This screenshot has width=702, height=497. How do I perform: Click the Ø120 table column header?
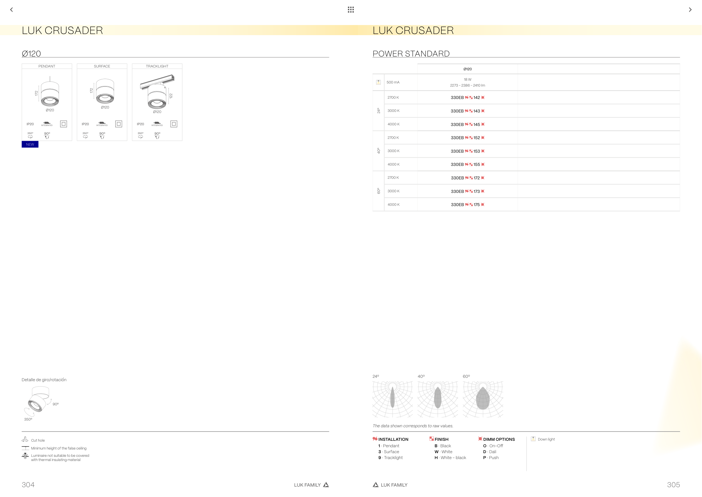[x=467, y=69]
